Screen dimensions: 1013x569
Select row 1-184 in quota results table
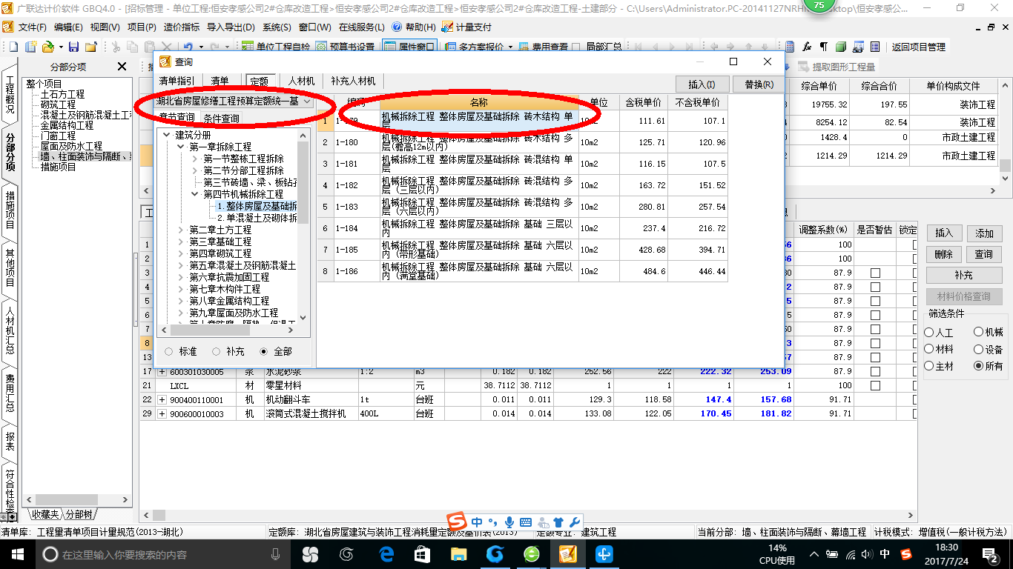click(x=522, y=228)
